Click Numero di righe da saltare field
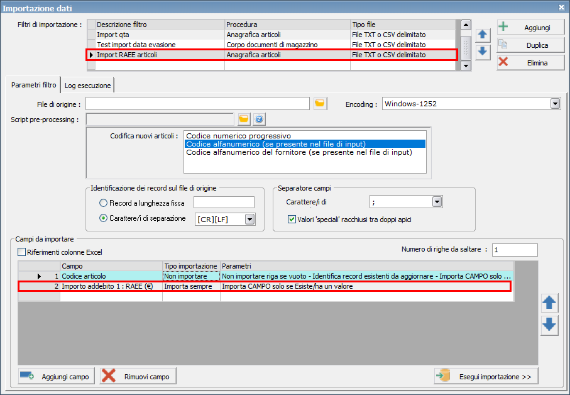570x395 pixels. click(515, 250)
